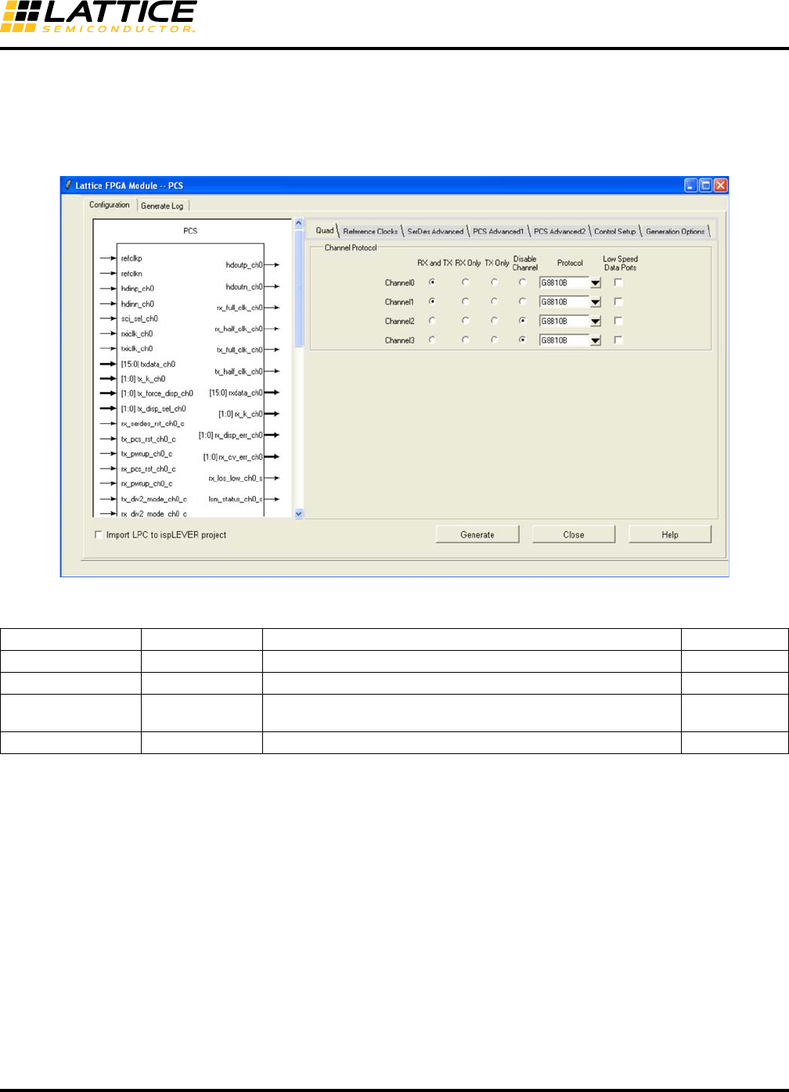Image resolution: width=789 pixels, height=1092 pixels.
Task: Select Disable Channel for Channel2
Action: tap(522, 321)
